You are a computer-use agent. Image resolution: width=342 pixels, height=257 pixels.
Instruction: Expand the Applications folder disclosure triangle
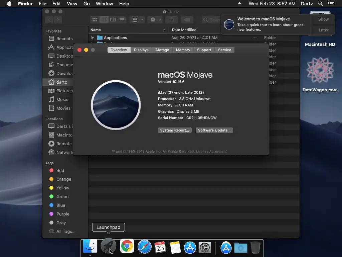point(93,37)
